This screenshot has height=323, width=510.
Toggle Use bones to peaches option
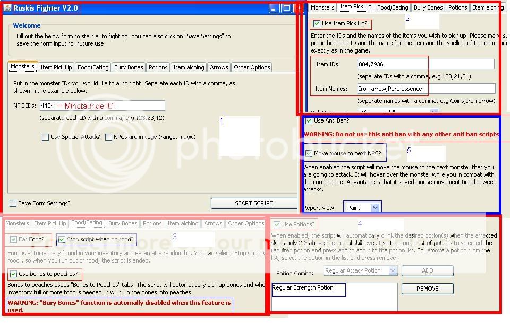coord(13,274)
